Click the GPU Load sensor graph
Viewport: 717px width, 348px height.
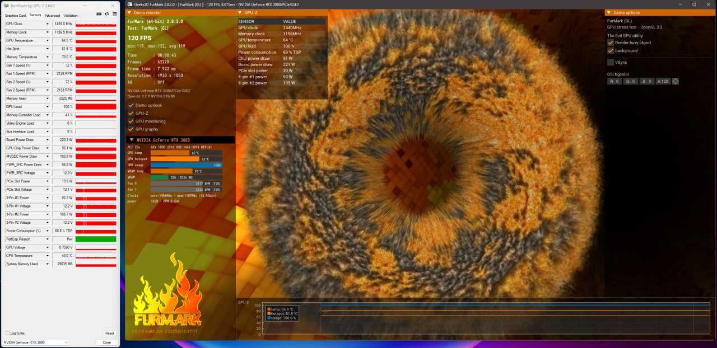96,107
